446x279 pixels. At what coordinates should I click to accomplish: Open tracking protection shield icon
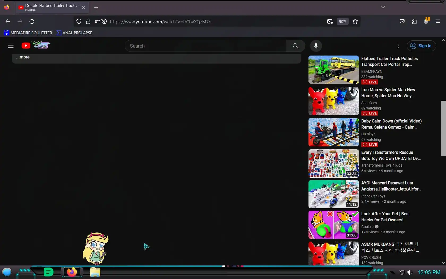[x=79, y=22]
